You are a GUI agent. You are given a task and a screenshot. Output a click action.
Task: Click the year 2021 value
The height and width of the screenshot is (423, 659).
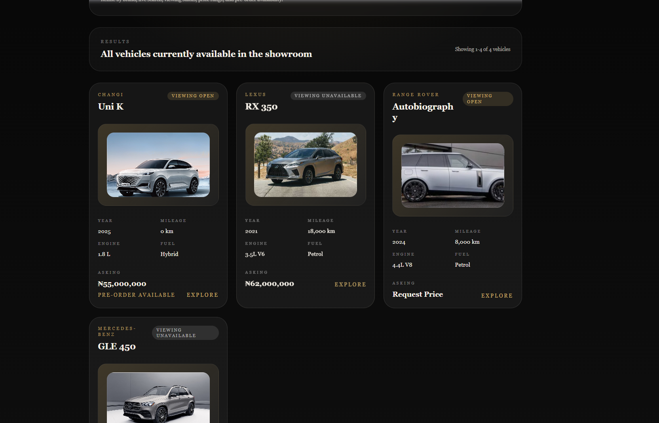(251, 231)
